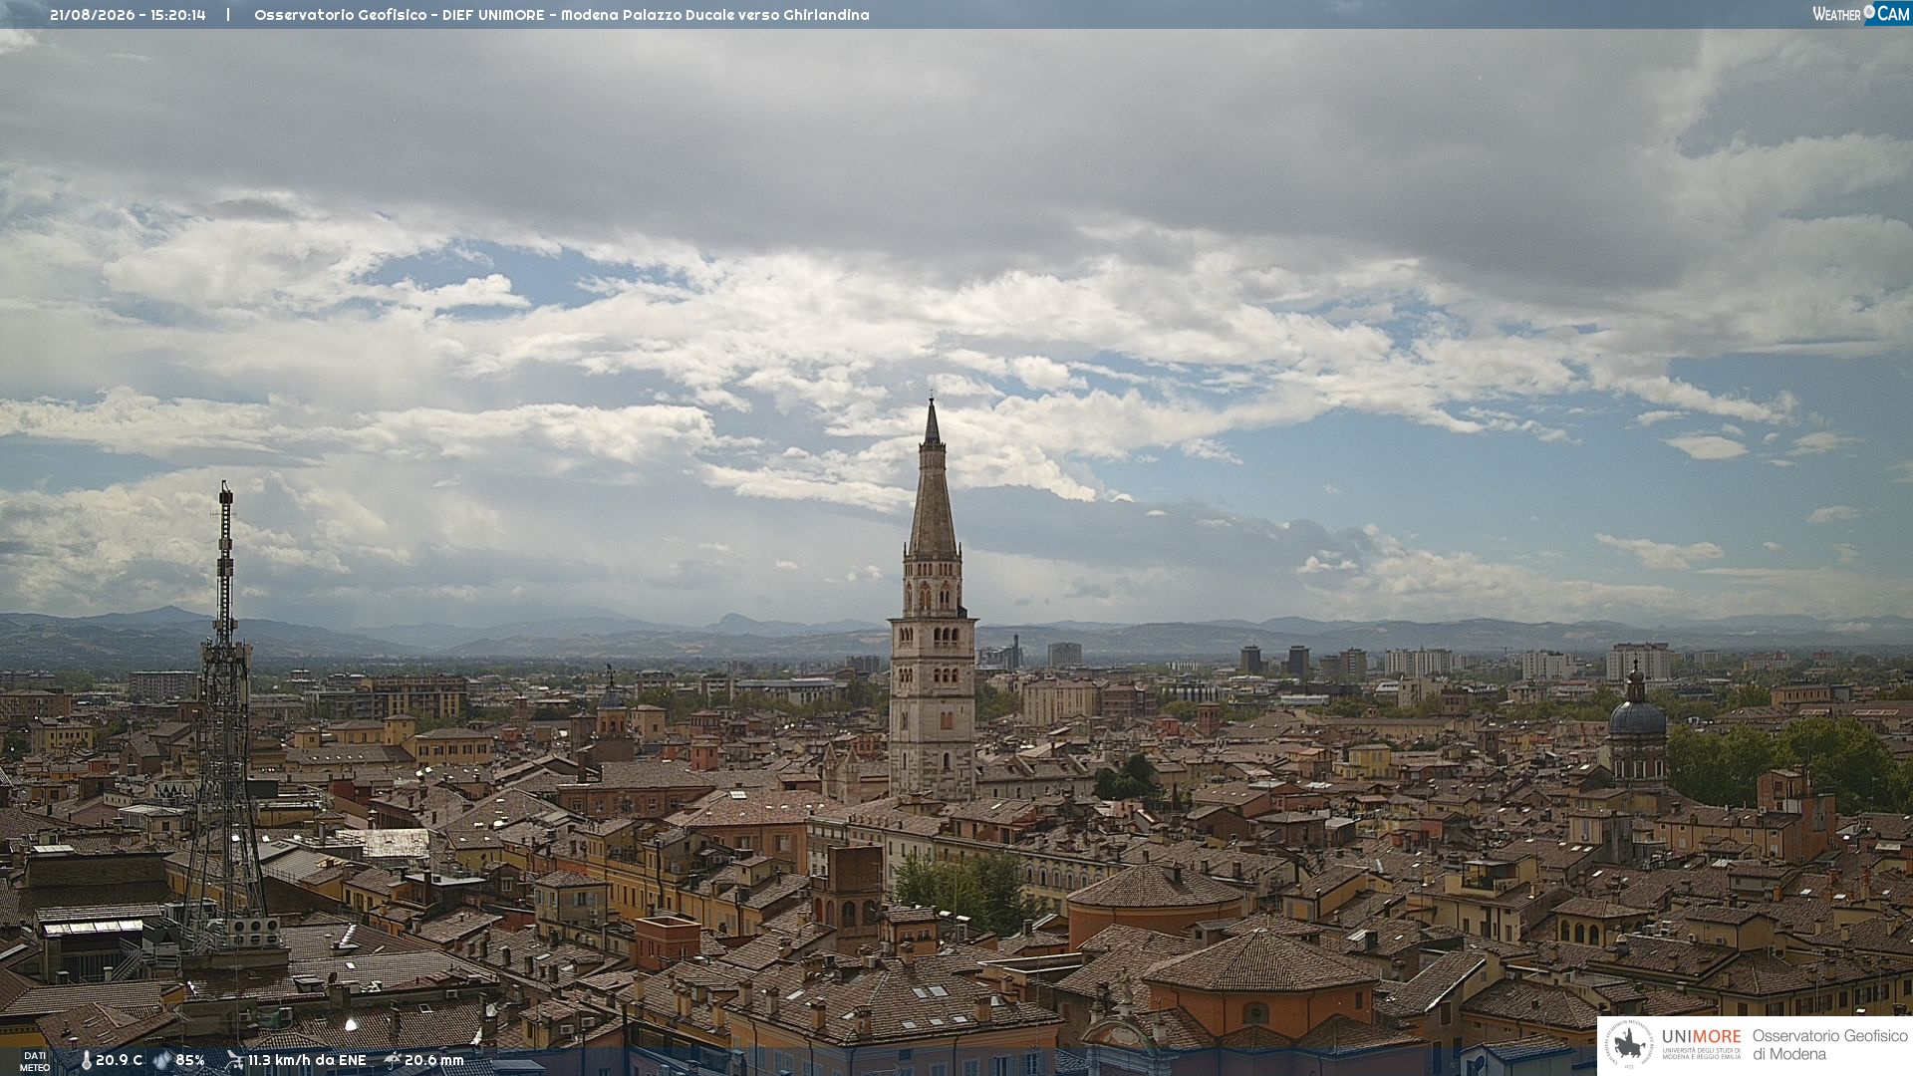Screen dimensions: 1913x1076
Task: Click the 85% humidity value
Action: [190, 1060]
